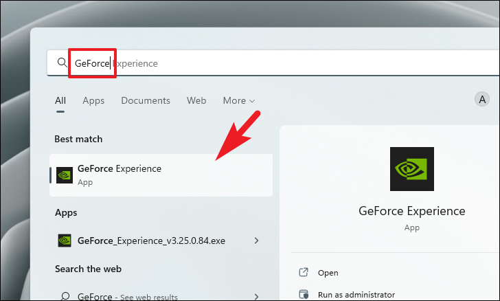Click the web search magnifier icon
Viewport: 500px width, 301px height.
(65, 296)
